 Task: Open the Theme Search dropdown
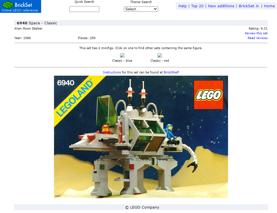coord(141,9)
